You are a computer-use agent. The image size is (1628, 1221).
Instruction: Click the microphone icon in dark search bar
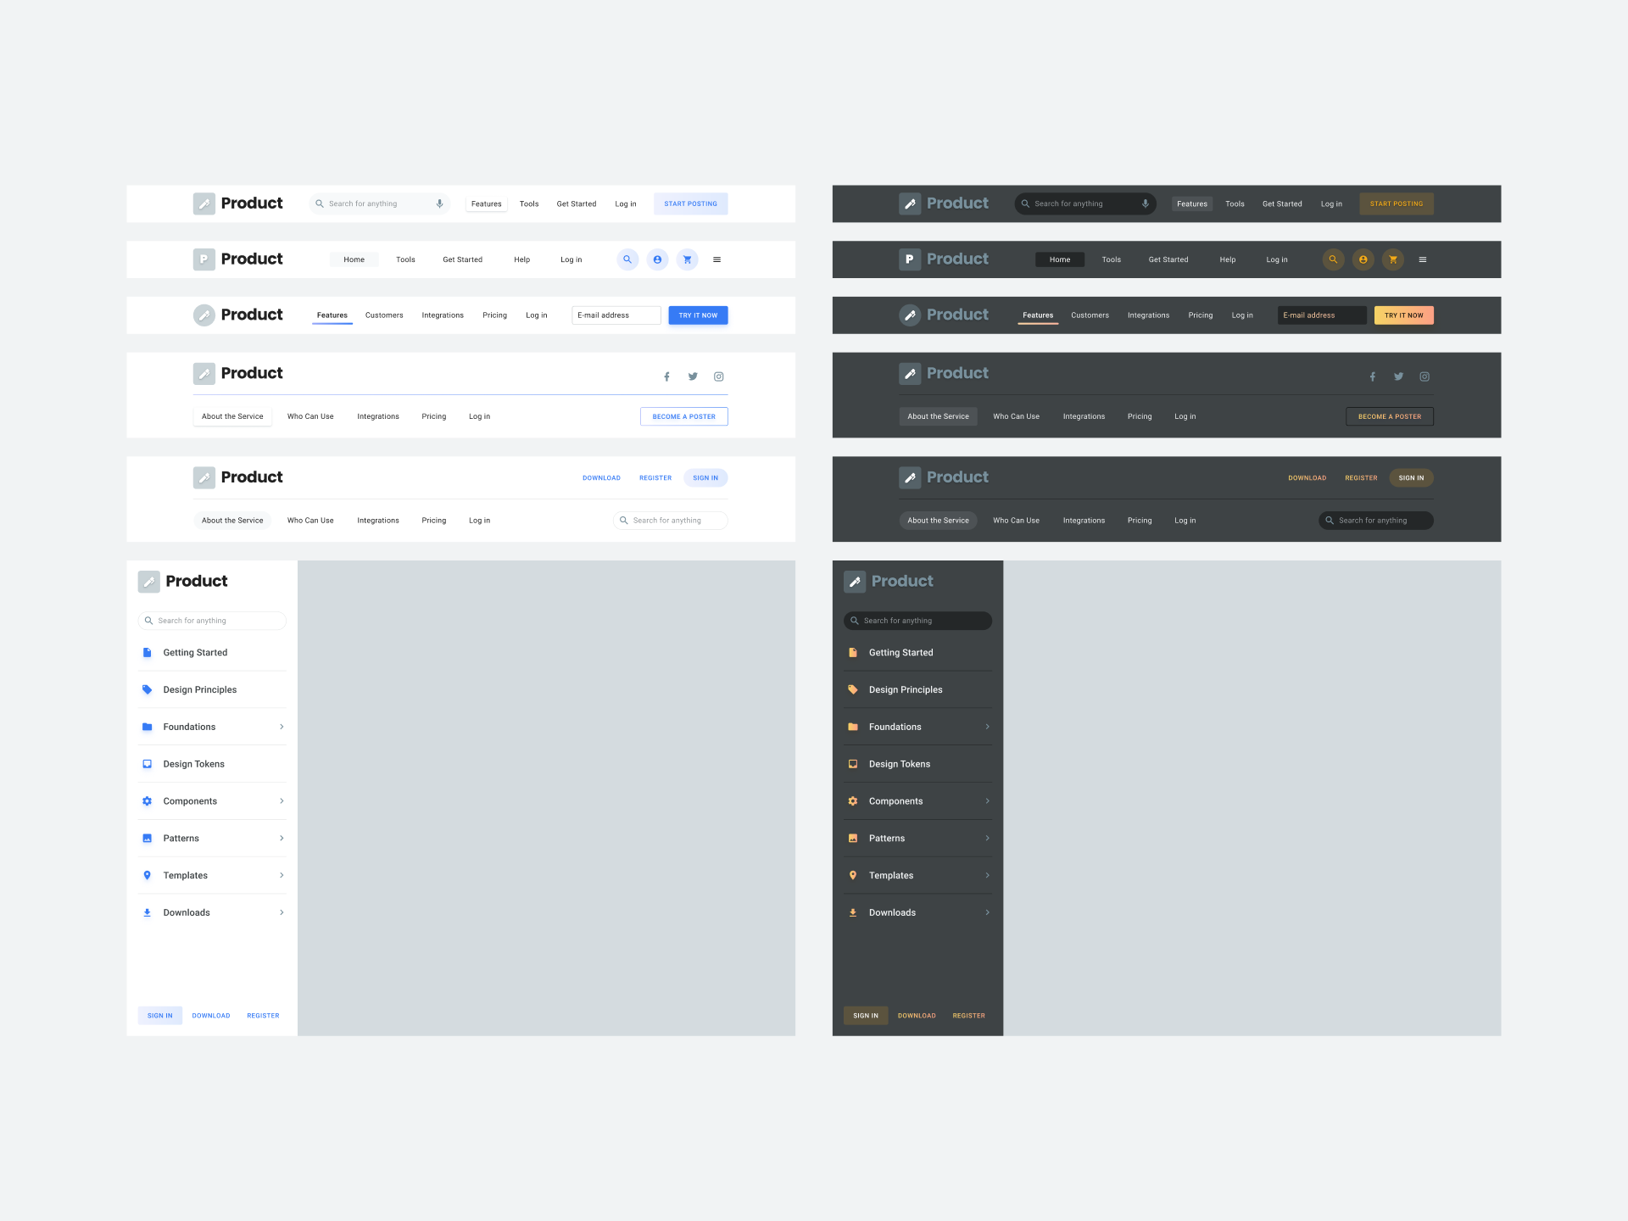tap(1145, 203)
